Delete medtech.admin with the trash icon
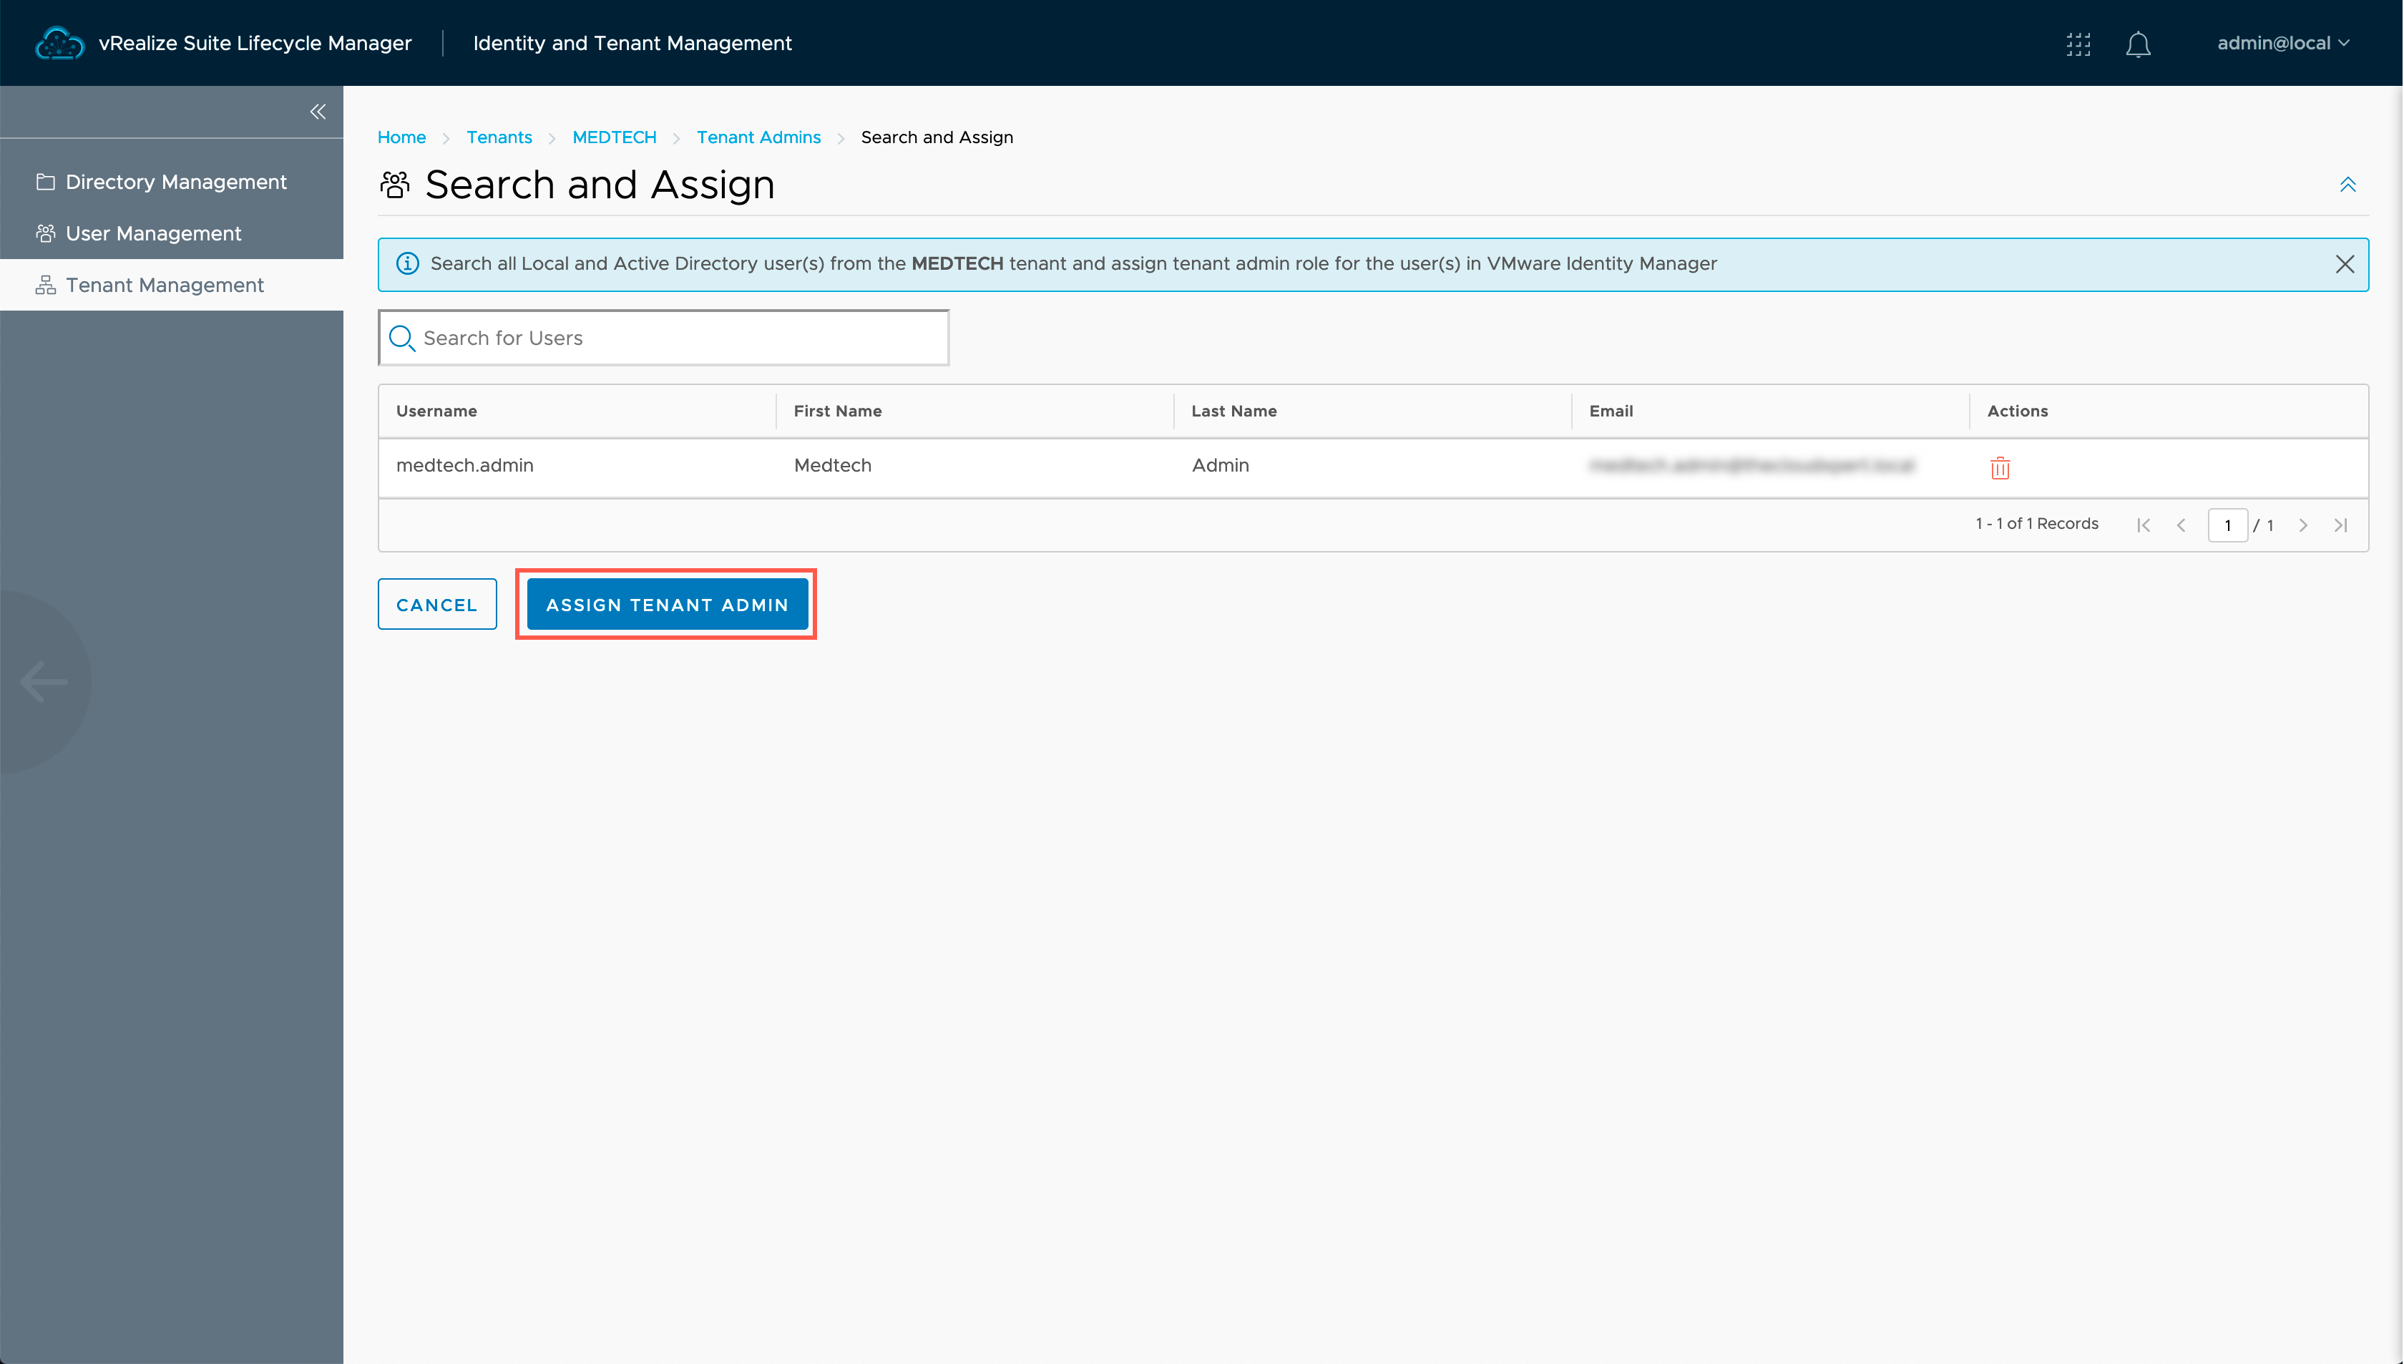 2000,467
